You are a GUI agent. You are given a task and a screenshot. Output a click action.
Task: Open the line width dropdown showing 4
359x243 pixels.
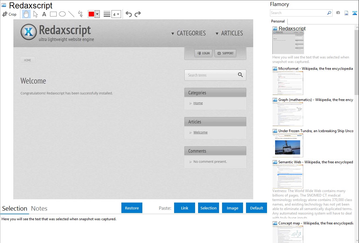116,14
